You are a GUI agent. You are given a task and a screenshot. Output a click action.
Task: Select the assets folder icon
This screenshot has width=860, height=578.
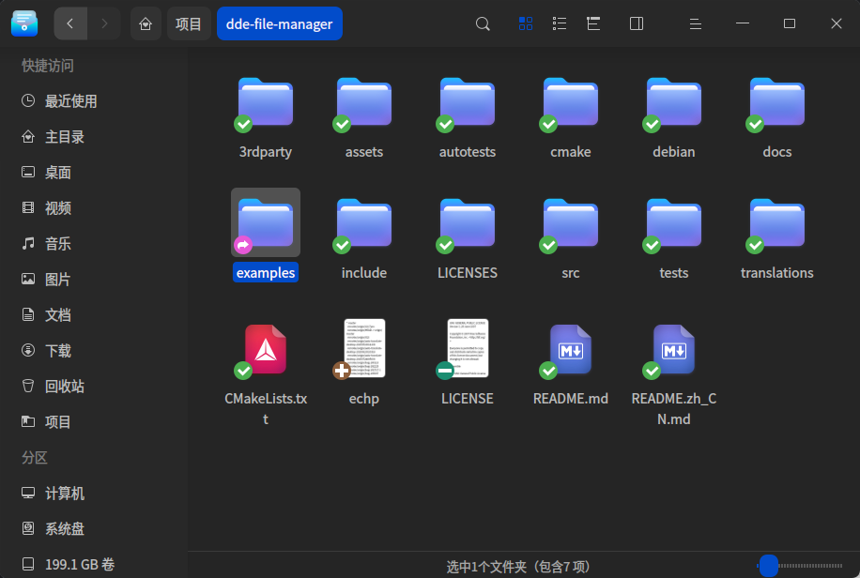(363, 102)
